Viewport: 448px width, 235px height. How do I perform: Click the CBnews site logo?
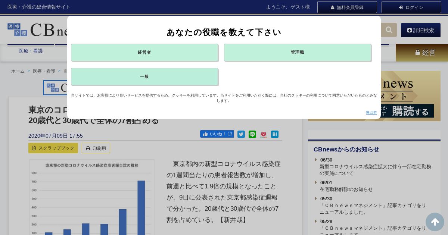(x=37, y=30)
